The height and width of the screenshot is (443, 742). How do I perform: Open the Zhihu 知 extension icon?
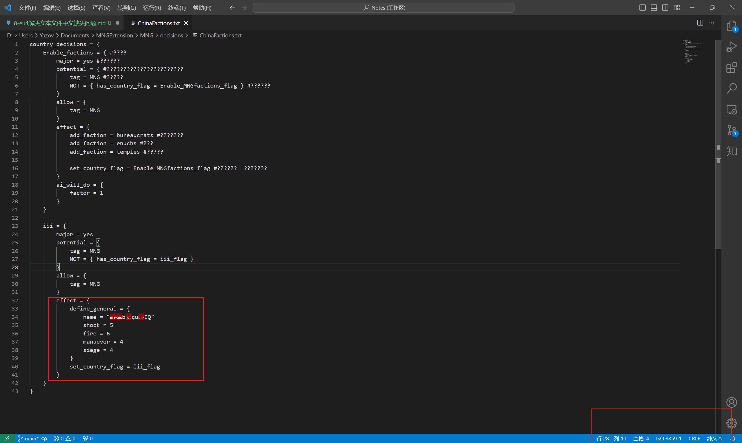coord(732,151)
